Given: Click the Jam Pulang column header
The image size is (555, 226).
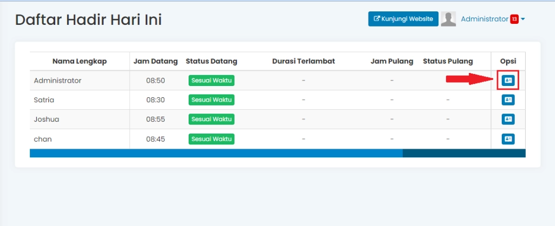Looking at the screenshot, I should tap(392, 62).
